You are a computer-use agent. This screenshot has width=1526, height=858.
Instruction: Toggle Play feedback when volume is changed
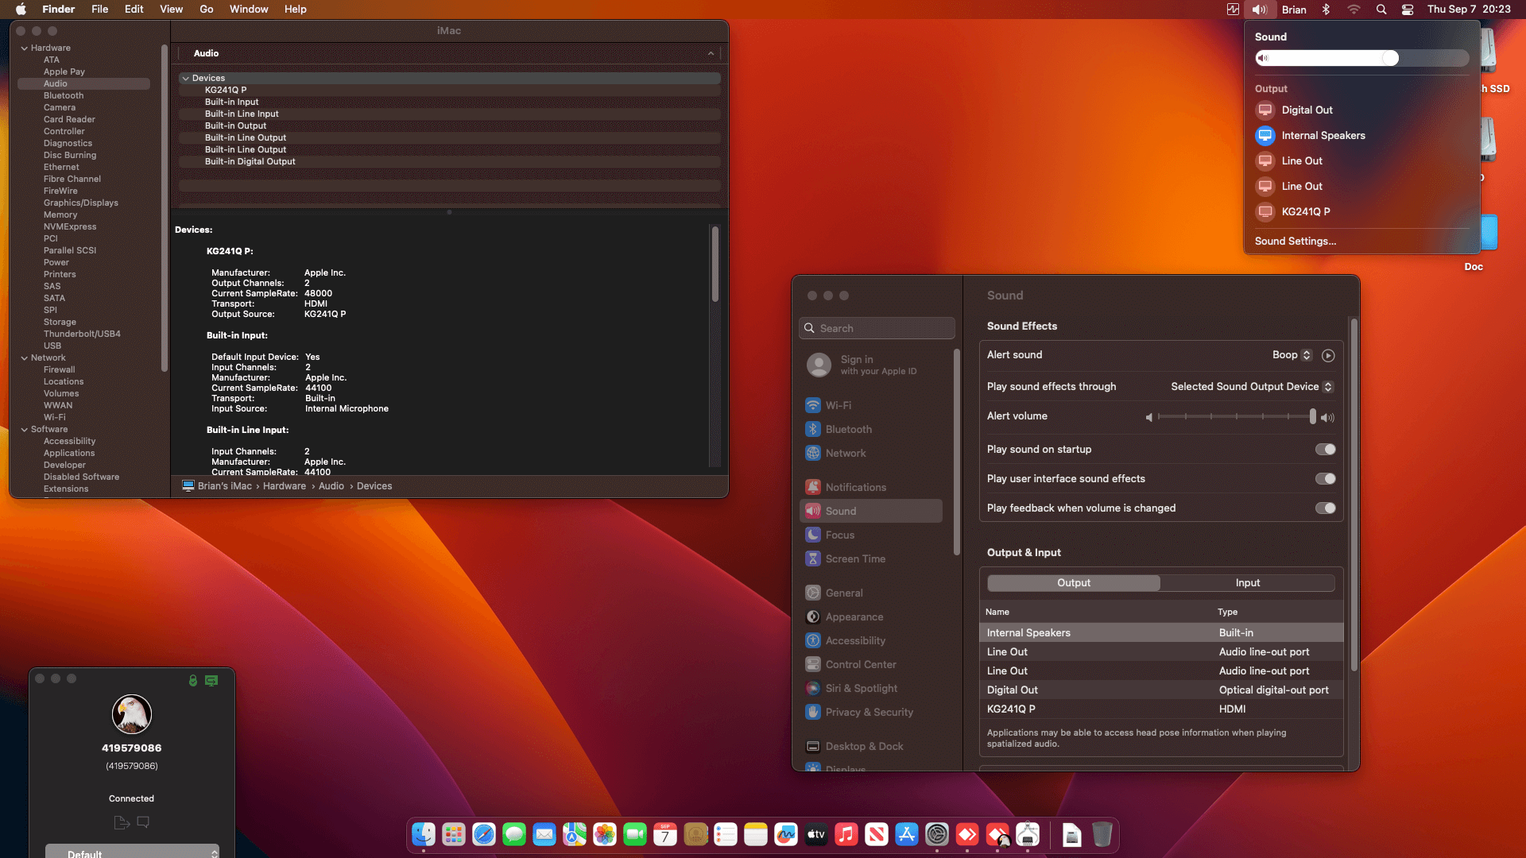[1325, 508]
